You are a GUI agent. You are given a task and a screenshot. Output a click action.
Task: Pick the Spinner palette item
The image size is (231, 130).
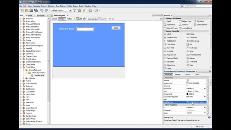[191, 58]
